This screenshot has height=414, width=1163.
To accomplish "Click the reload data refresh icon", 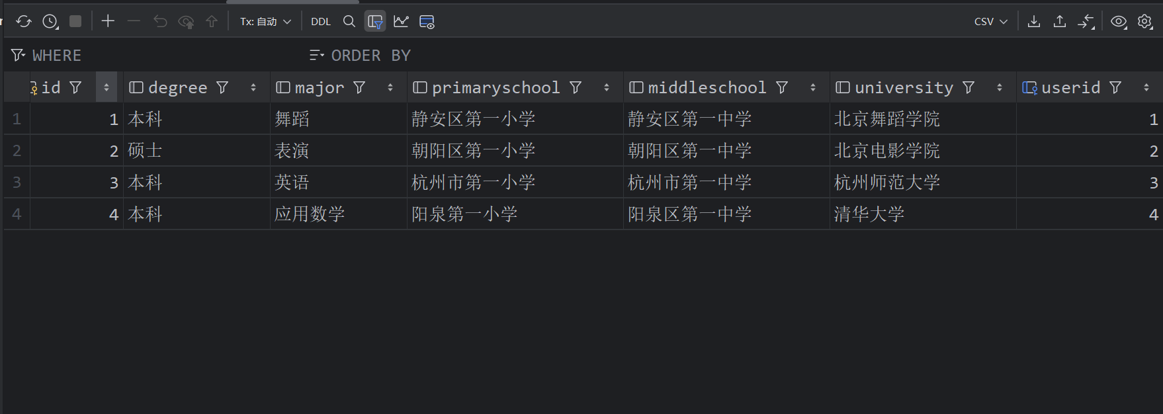I will point(24,22).
